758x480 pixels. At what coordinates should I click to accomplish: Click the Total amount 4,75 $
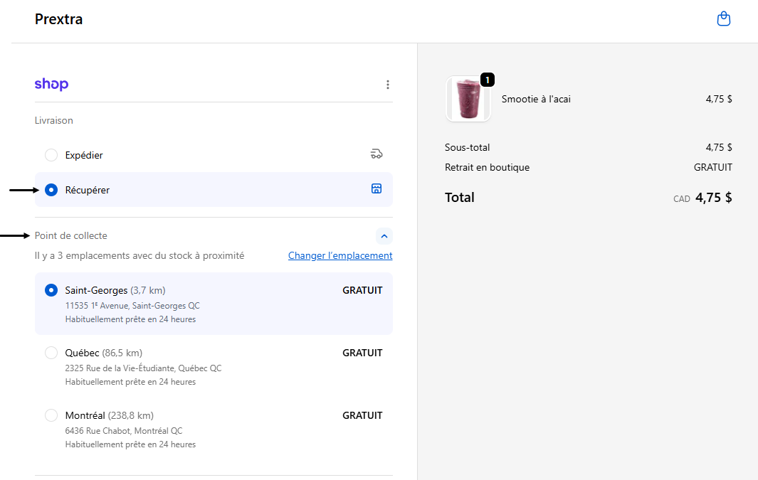click(713, 198)
